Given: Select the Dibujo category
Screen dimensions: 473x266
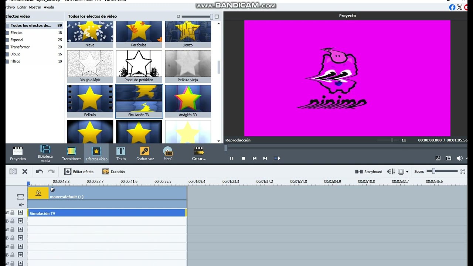Looking at the screenshot, I should click(x=34, y=54).
